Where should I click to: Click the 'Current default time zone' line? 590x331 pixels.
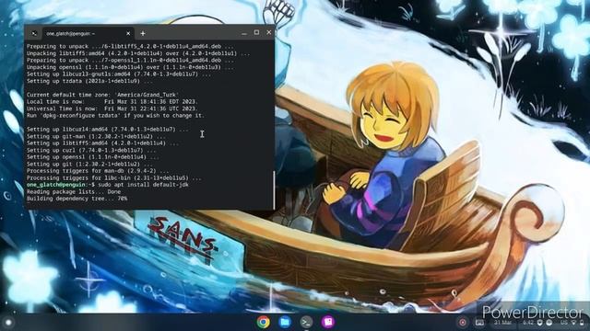pos(102,95)
